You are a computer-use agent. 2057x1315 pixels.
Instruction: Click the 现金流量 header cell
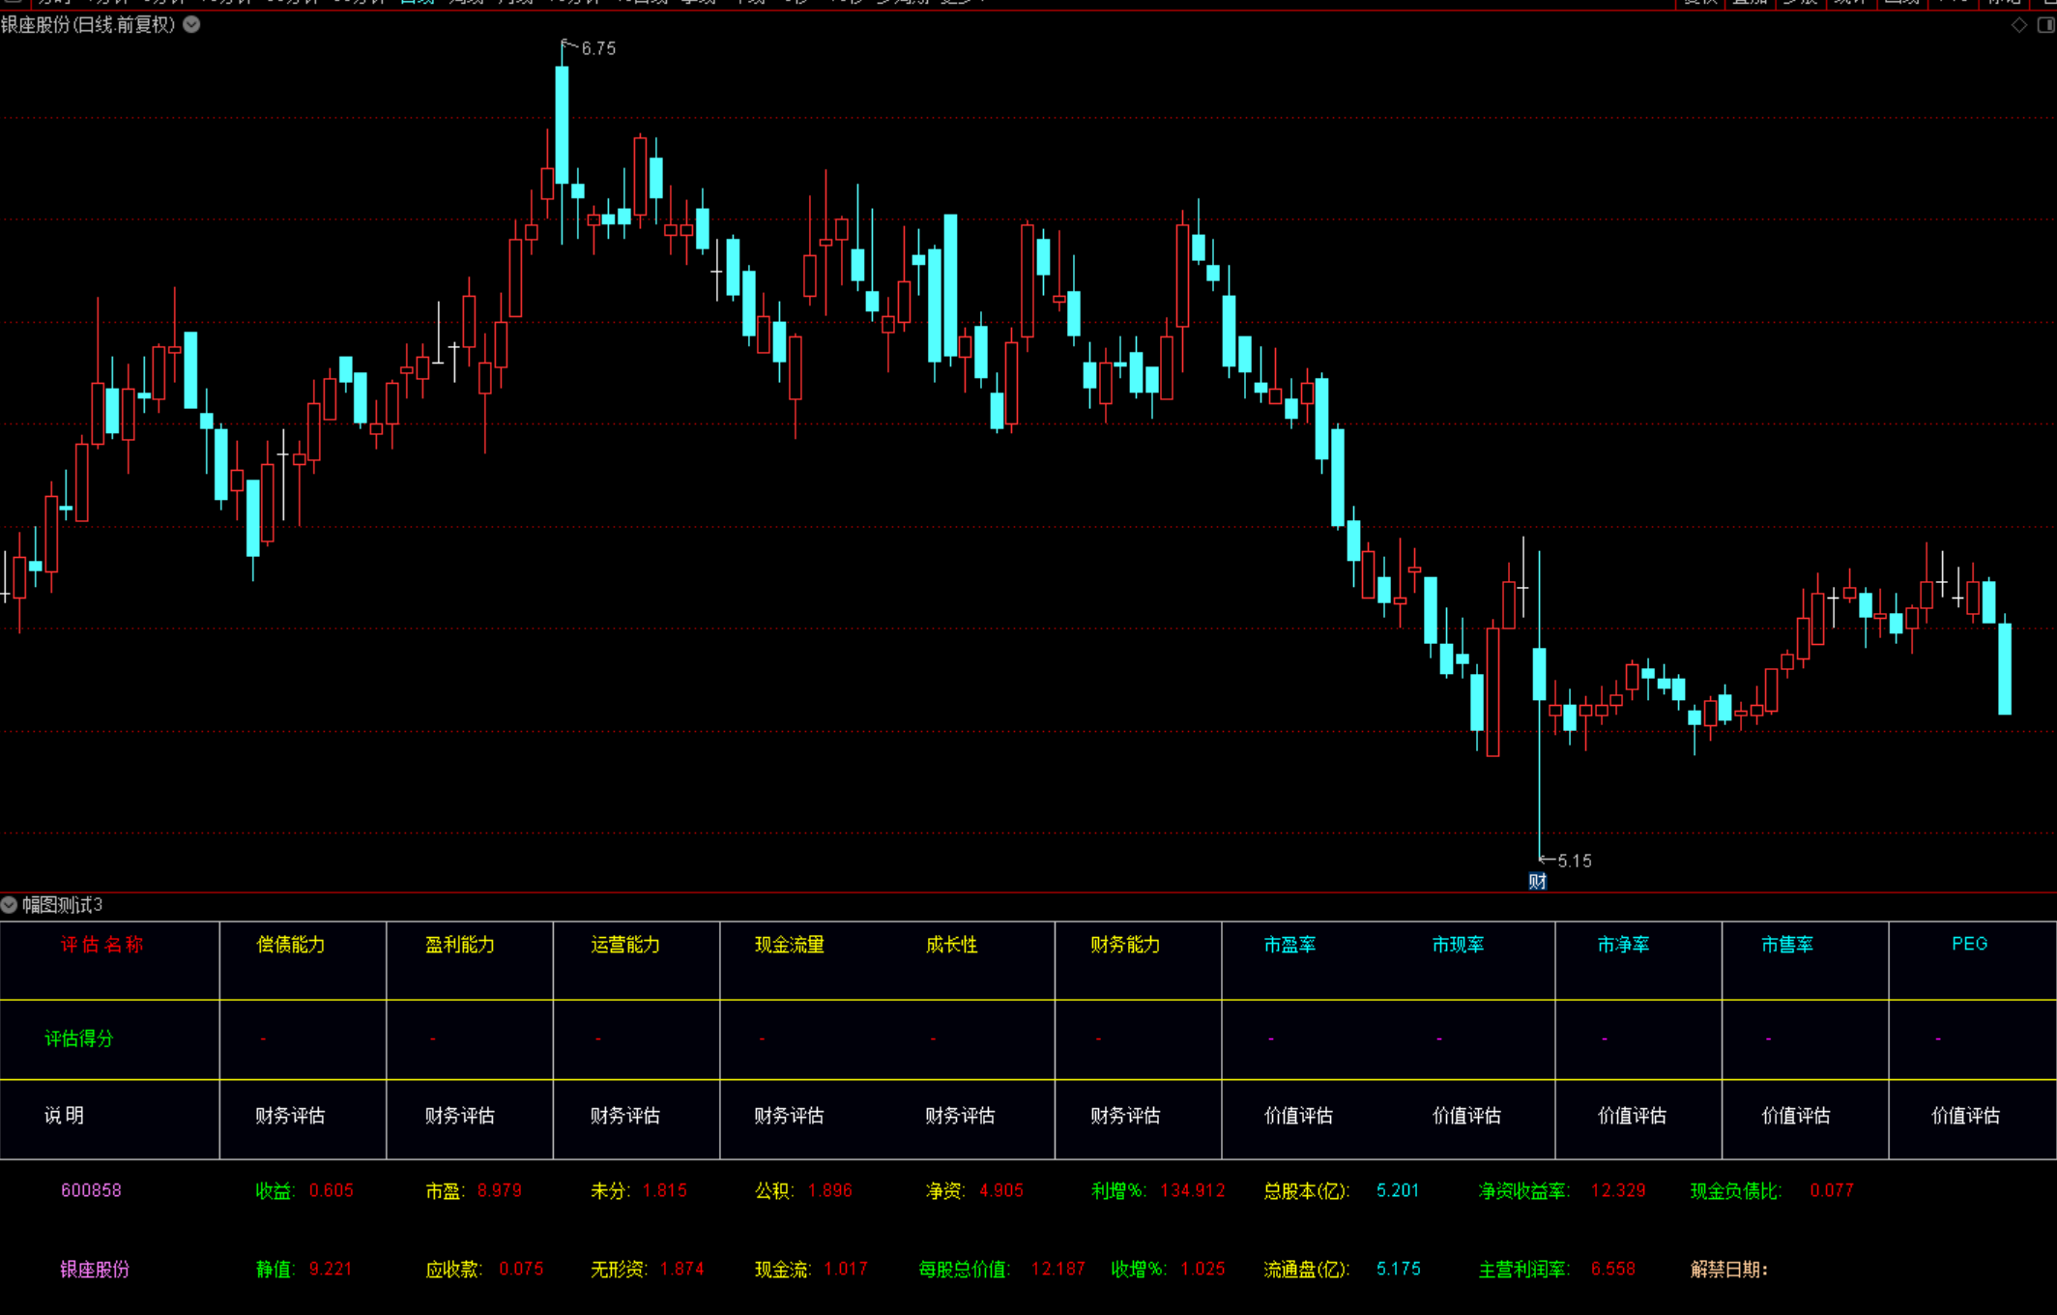[789, 945]
